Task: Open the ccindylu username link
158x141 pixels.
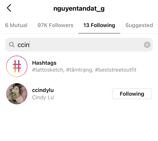Action: point(43,90)
